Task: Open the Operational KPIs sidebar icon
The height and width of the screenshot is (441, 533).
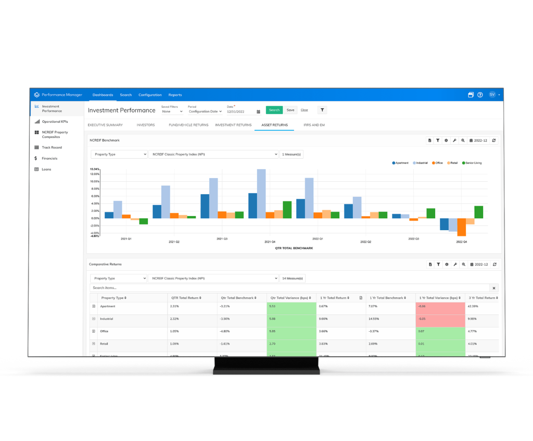Action: [37, 122]
